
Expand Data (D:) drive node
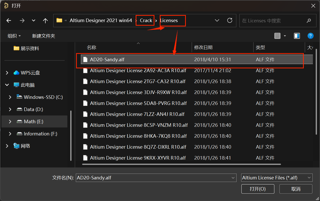[x=10, y=110]
